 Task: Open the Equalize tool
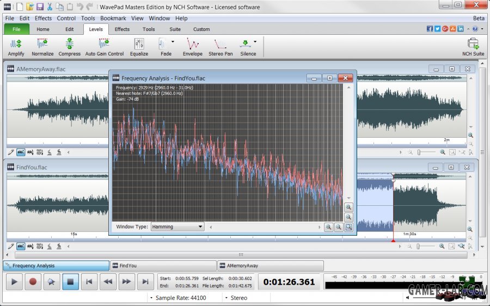pos(139,47)
